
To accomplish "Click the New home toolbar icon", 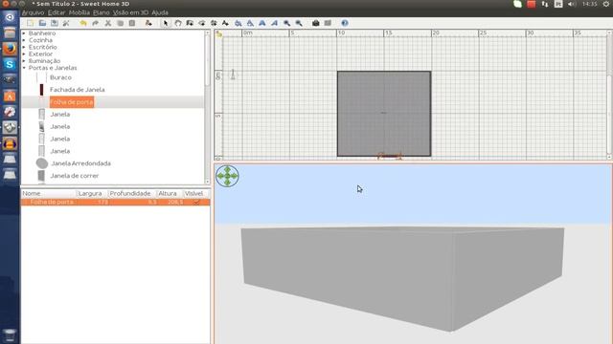I will point(31,23).
